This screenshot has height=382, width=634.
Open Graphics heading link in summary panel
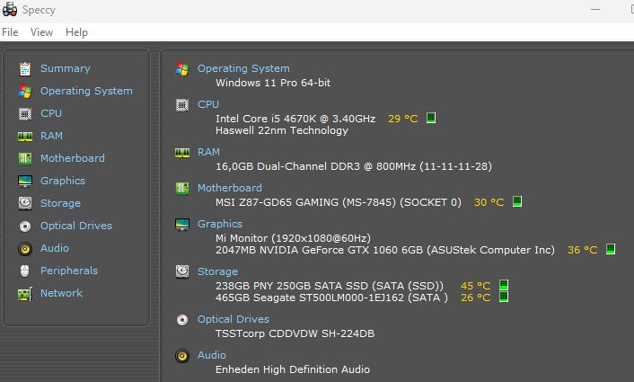point(220,224)
